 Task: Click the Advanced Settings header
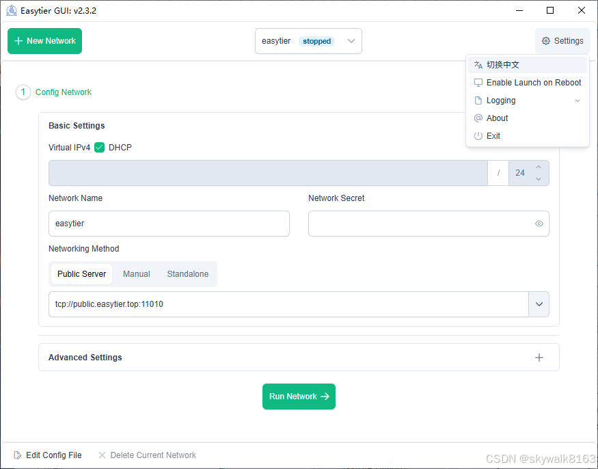click(299, 358)
